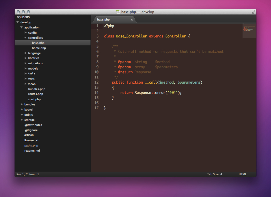Close the base.php tab
The height and width of the screenshot is (197, 271).
click(132, 20)
